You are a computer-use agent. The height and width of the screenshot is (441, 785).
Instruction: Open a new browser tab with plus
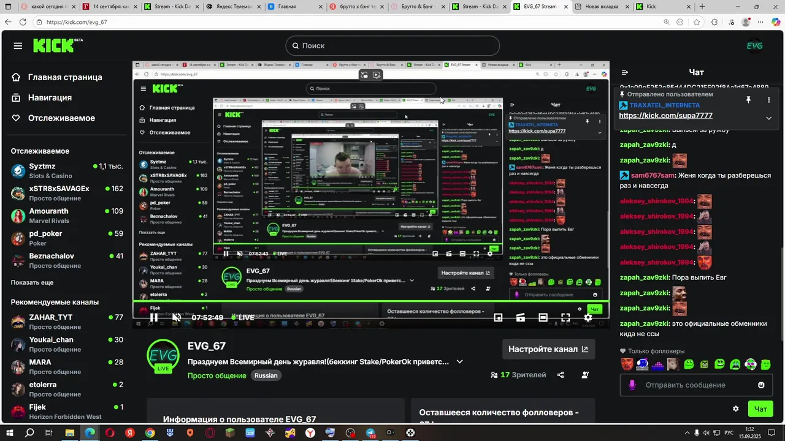[703, 7]
